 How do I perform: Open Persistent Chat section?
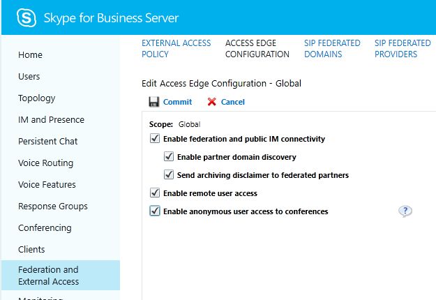click(x=48, y=141)
